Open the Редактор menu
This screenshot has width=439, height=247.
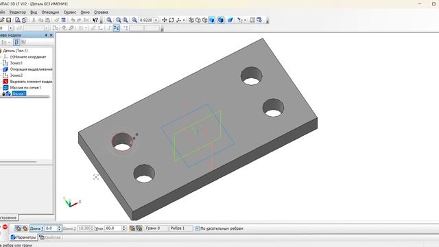tap(17, 12)
